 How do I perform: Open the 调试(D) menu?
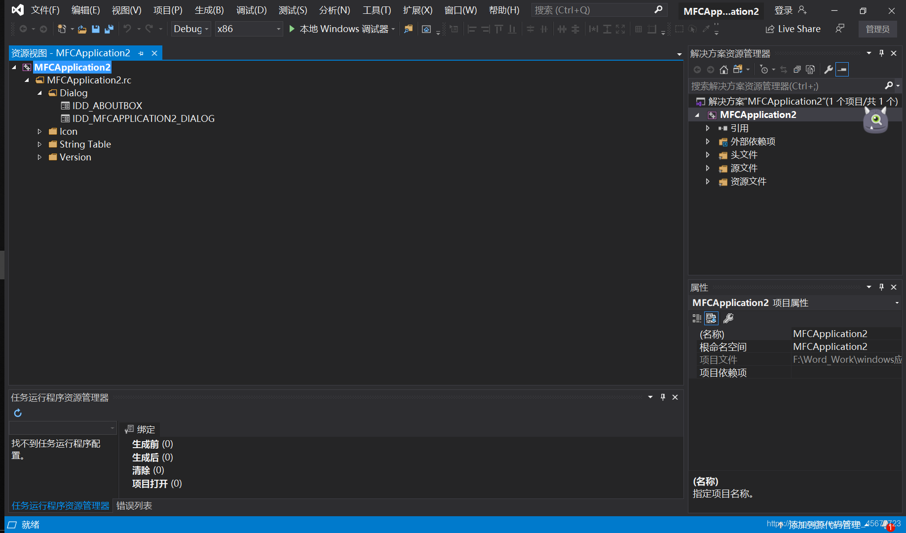click(251, 10)
